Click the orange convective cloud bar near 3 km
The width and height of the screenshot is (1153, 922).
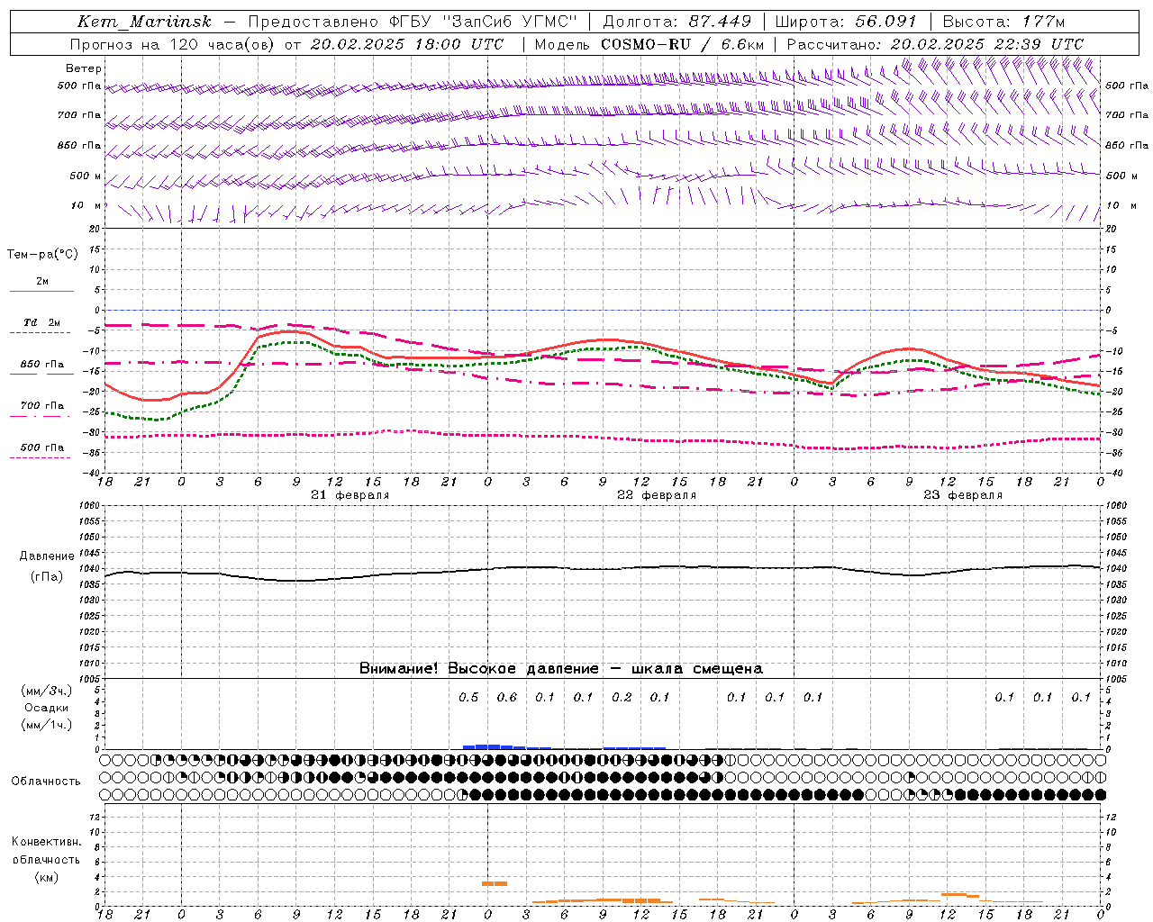point(495,883)
